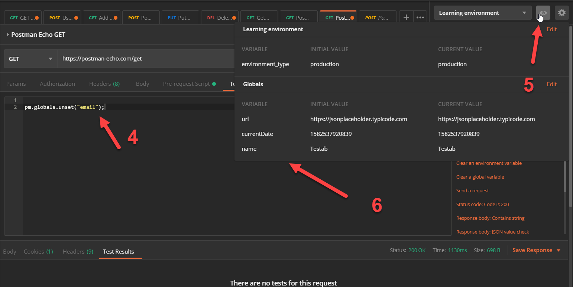Open the 'DEL Dele...' request tab
Image resolution: width=573 pixels, height=287 pixels.
click(x=219, y=17)
